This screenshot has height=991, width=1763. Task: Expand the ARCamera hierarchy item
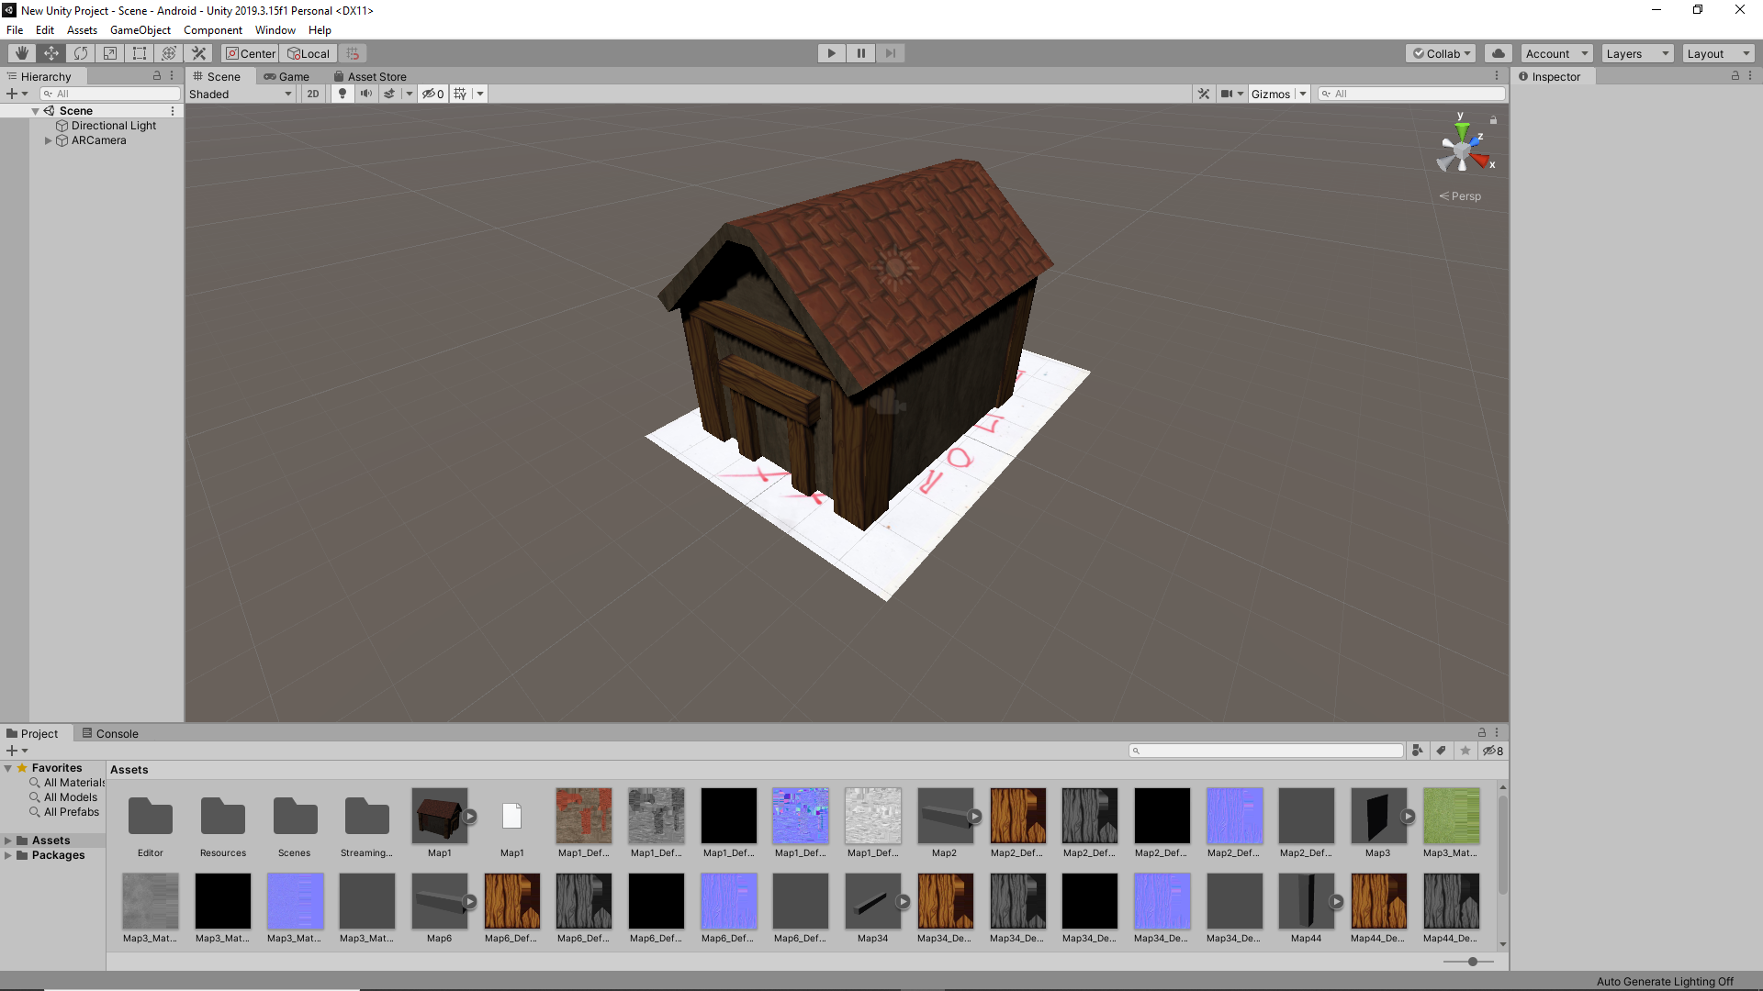click(x=49, y=140)
